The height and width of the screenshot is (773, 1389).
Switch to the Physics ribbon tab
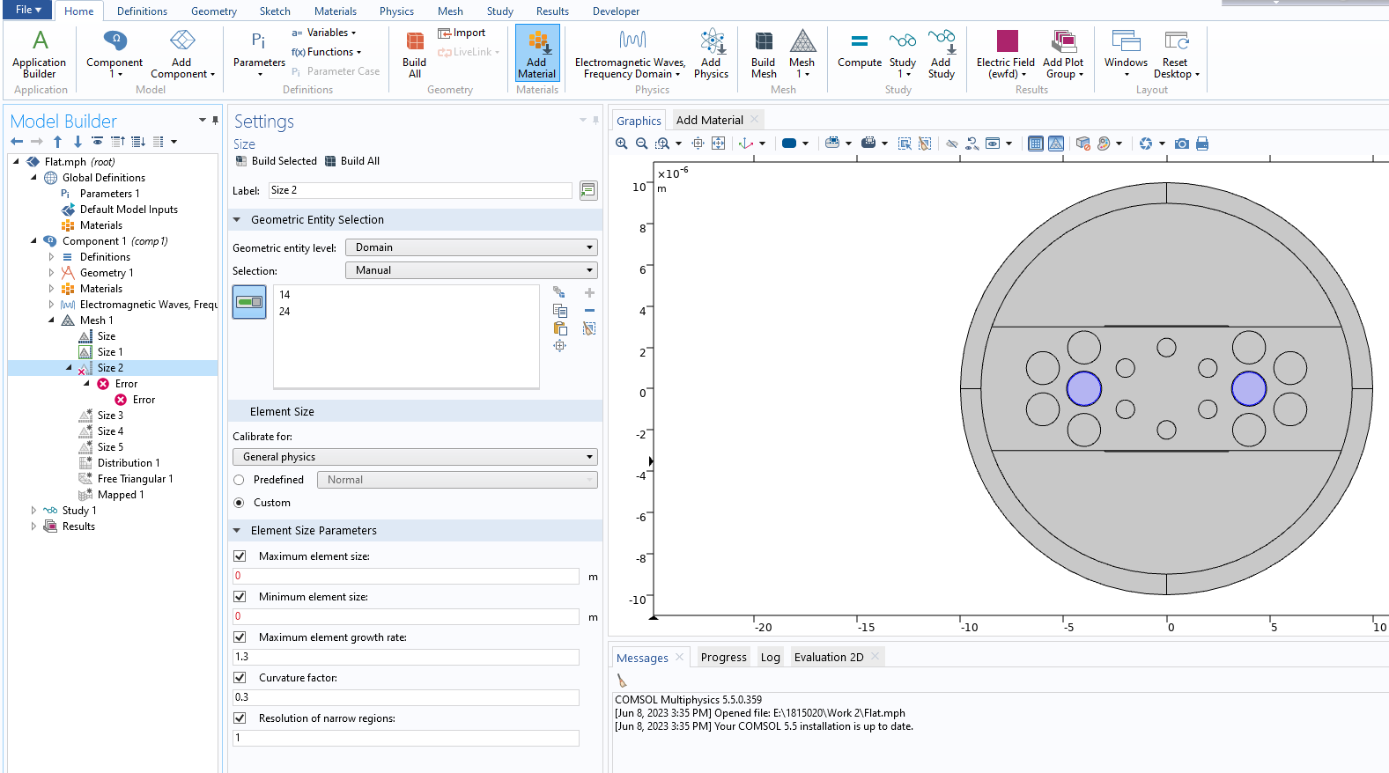pyautogui.click(x=396, y=11)
